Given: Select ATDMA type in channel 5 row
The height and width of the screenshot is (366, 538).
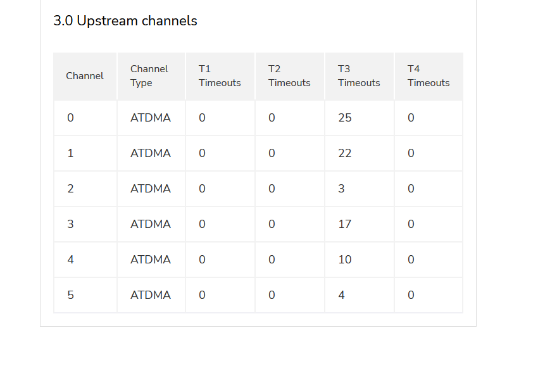Looking at the screenshot, I should coord(151,295).
